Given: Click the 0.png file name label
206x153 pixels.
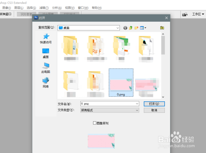Looking at the screenshot, I should tap(121, 94).
